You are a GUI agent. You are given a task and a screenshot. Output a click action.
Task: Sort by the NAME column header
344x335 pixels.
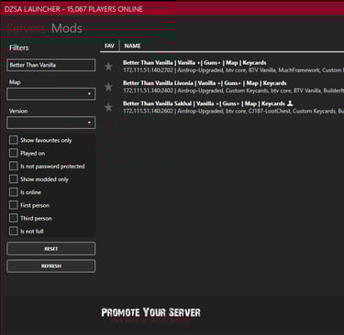[x=132, y=46]
